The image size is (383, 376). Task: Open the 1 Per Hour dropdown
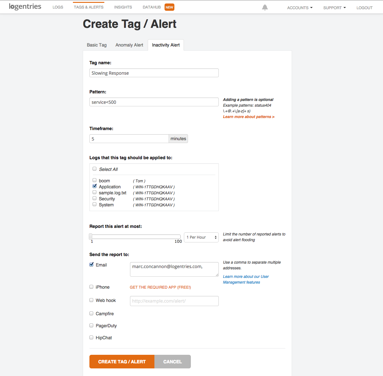201,237
